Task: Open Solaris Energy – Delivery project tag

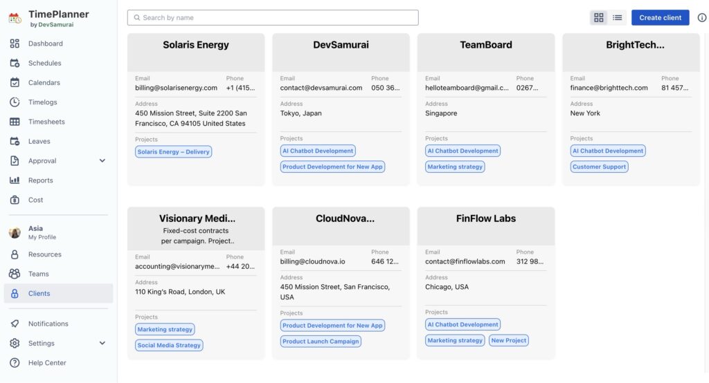Action: [173, 152]
